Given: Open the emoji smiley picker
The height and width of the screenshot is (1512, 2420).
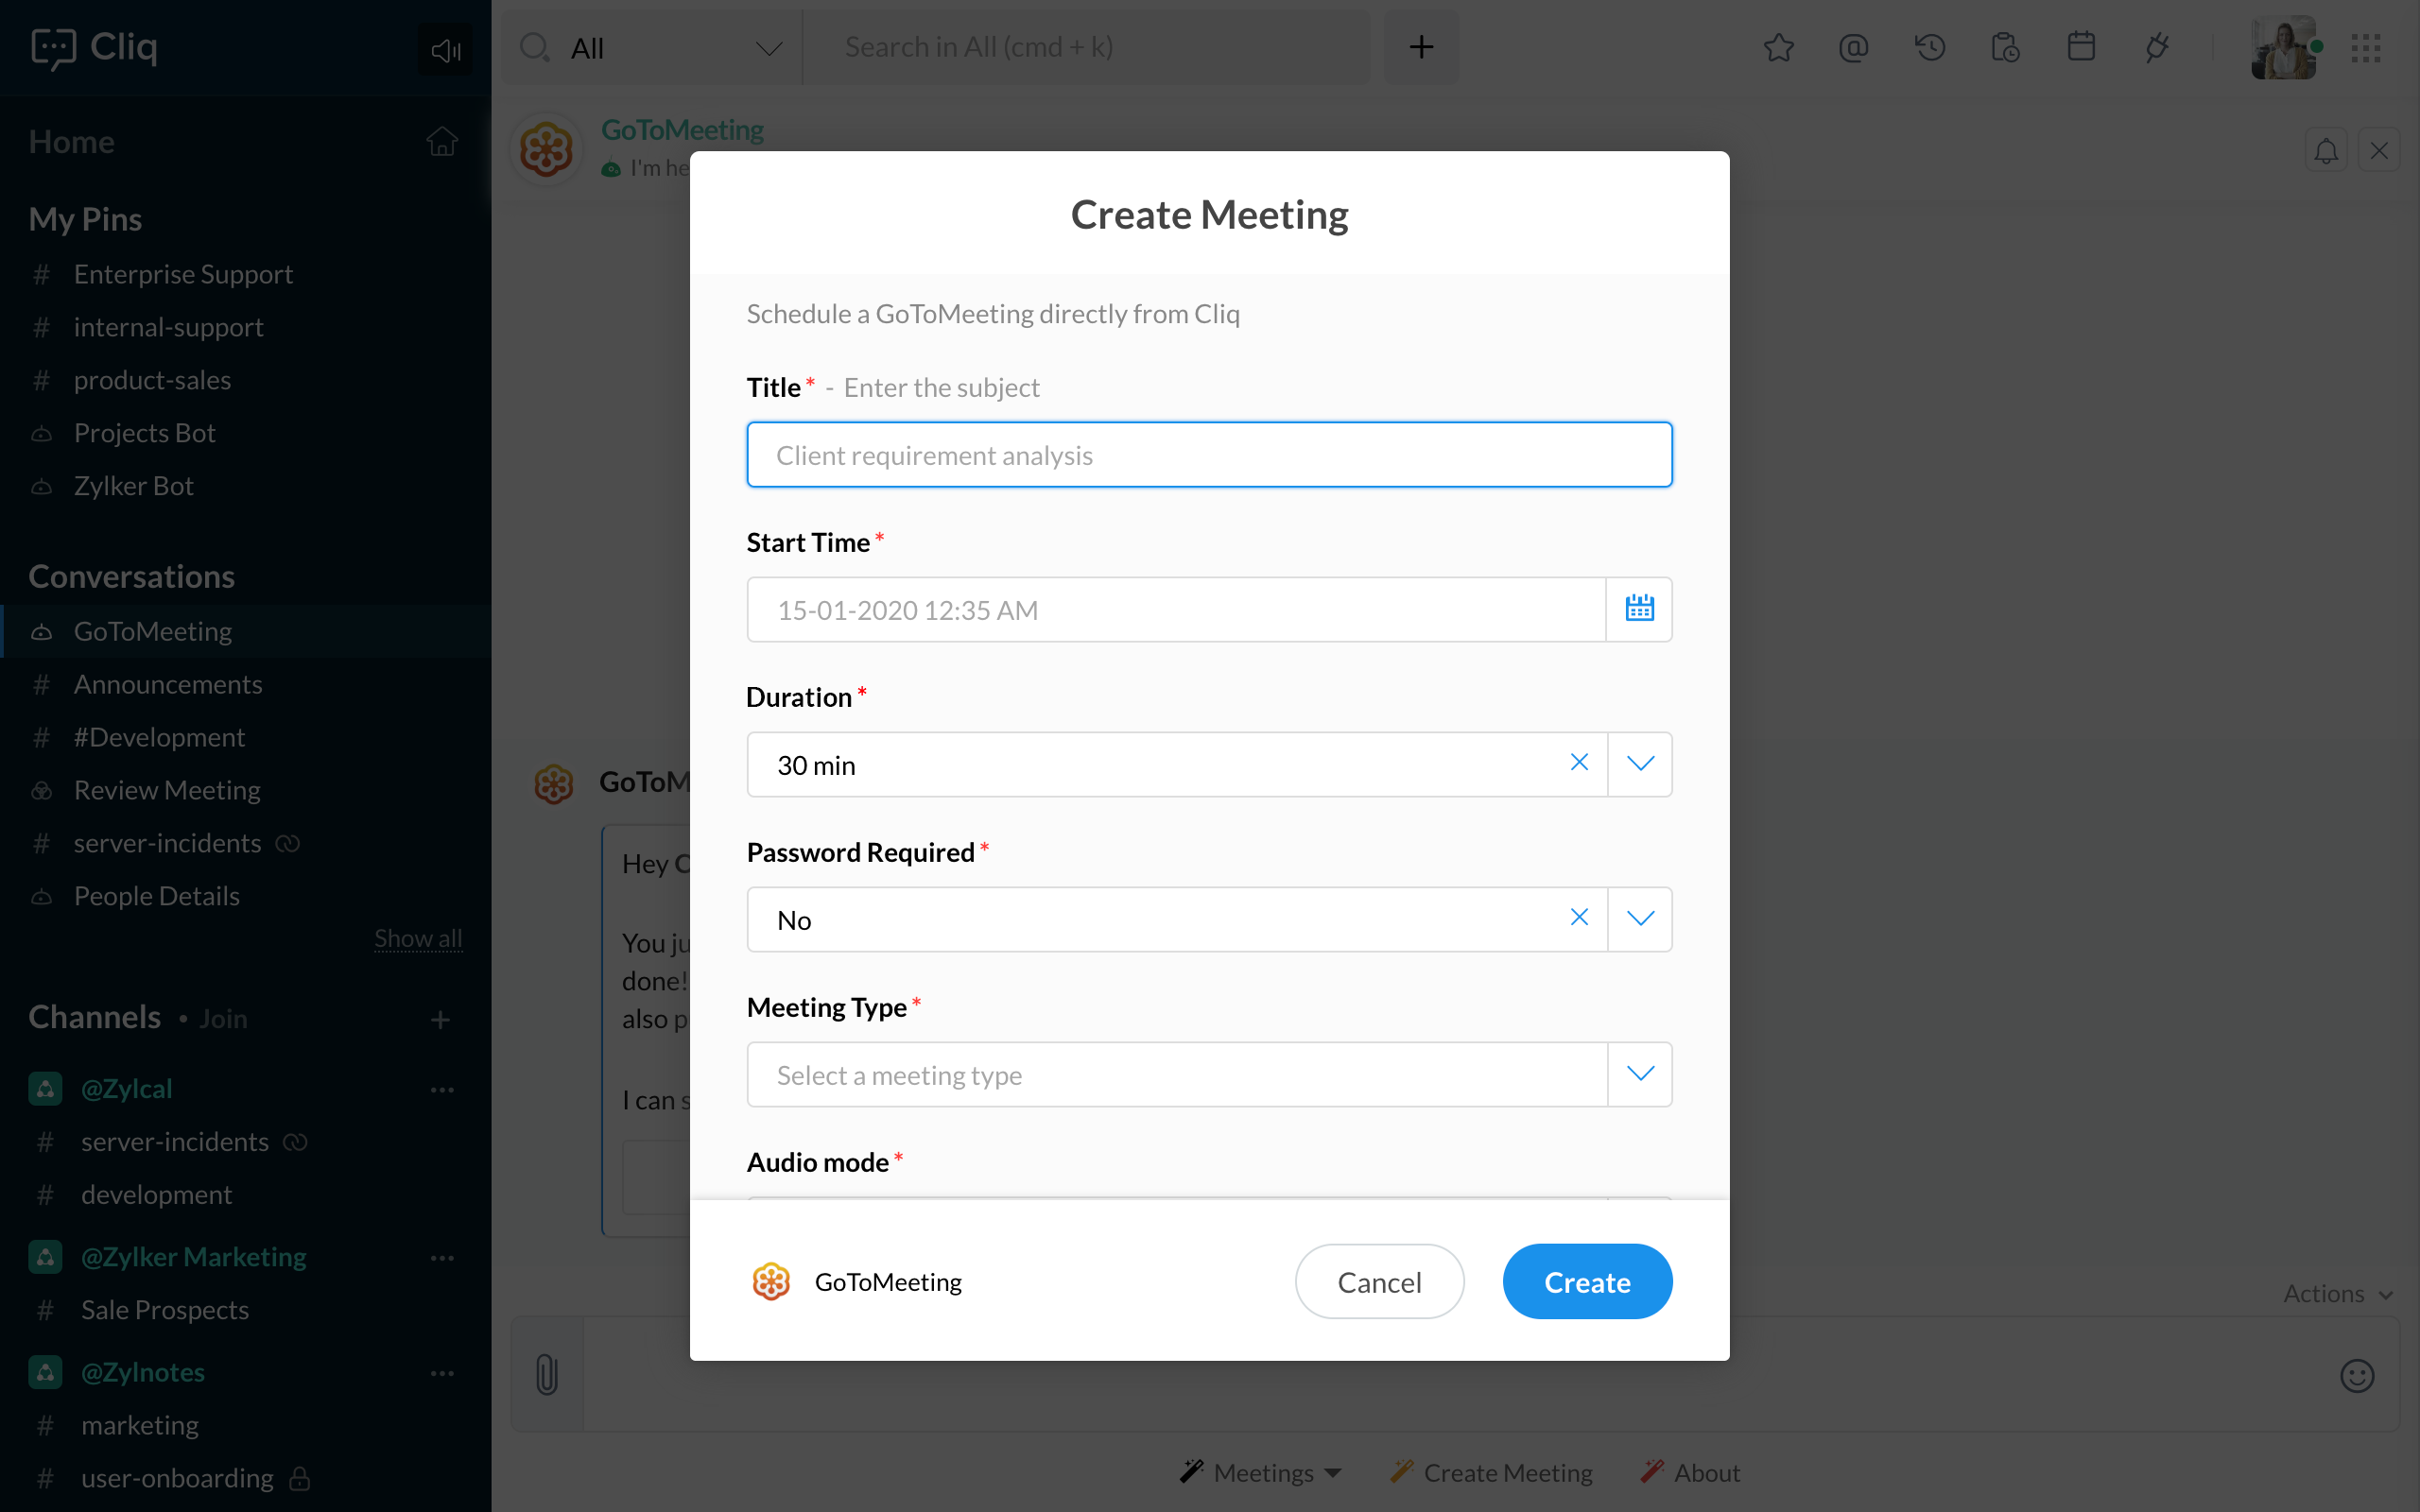Looking at the screenshot, I should click(x=2357, y=1376).
